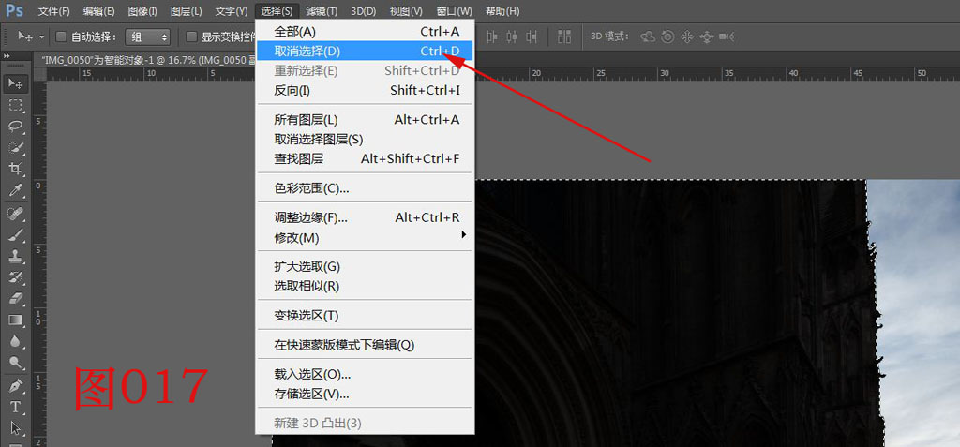This screenshot has width=960, height=447.
Task: Open the 滤镜(T) menu
Action: [322, 11]
